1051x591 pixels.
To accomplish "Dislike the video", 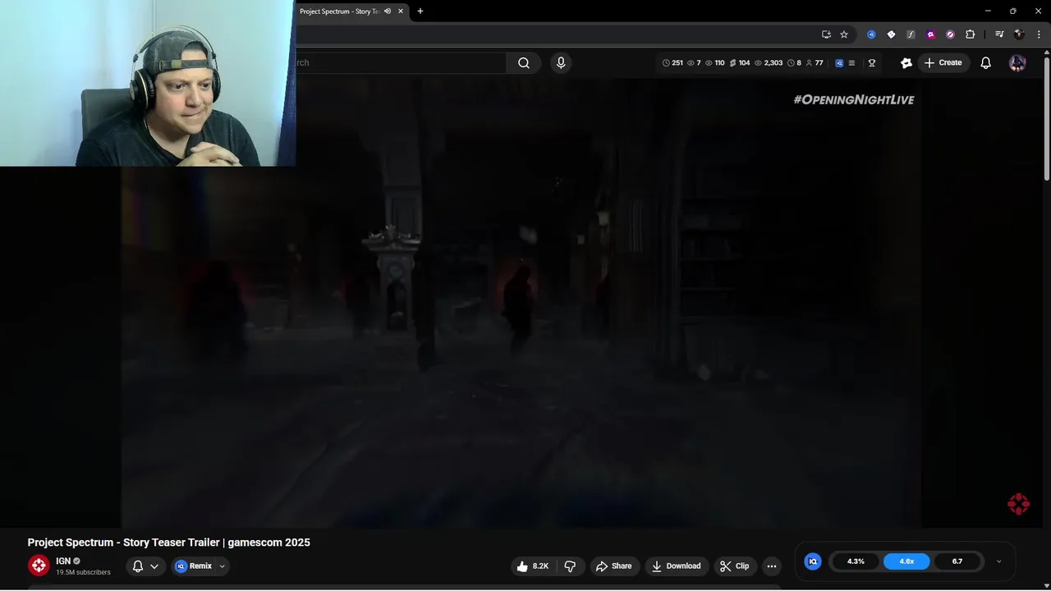I will [x=570, y=566].
